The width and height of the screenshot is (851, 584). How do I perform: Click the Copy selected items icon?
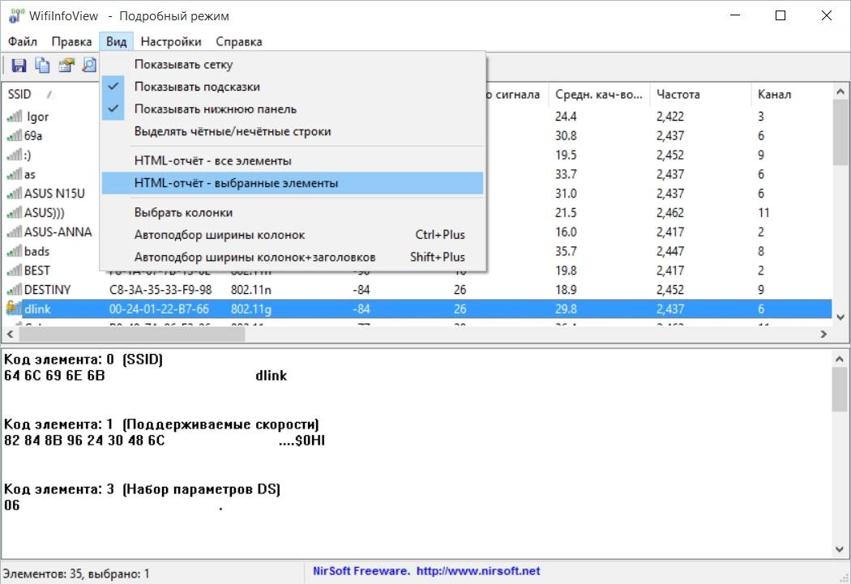[42, 66]
